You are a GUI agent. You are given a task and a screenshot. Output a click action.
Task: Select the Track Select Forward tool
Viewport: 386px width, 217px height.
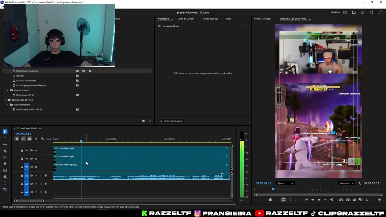(5, 138)
